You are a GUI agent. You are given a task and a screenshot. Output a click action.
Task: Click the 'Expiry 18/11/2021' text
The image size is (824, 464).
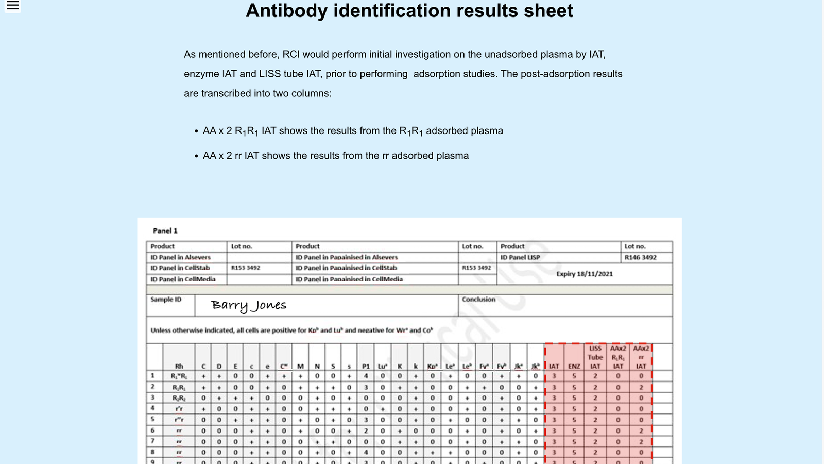click(x=585, y=274)
